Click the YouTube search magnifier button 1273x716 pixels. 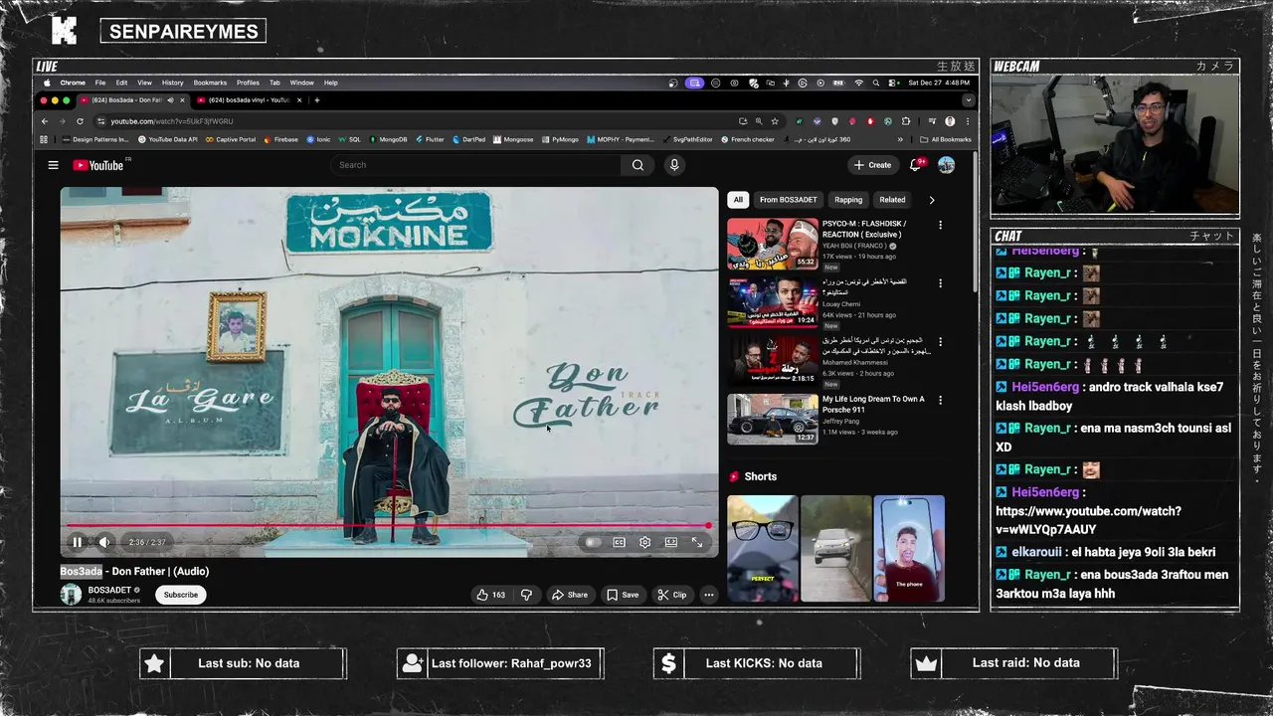click(637, 165)
